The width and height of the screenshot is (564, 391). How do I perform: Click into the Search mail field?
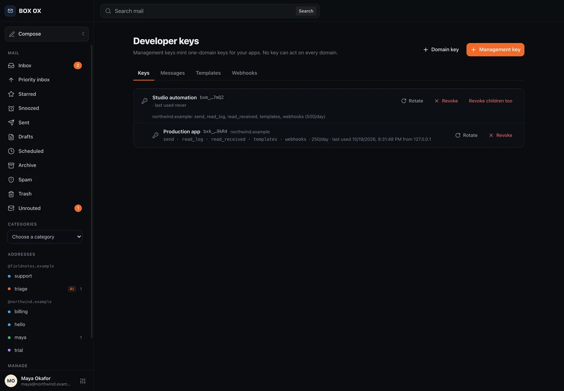(203, 11)
